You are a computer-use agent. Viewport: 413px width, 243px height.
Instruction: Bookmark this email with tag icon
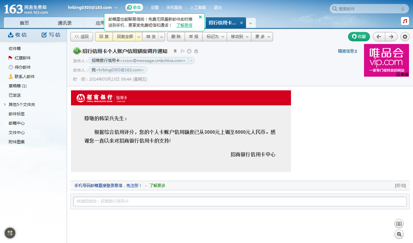(x=175, y=51)
